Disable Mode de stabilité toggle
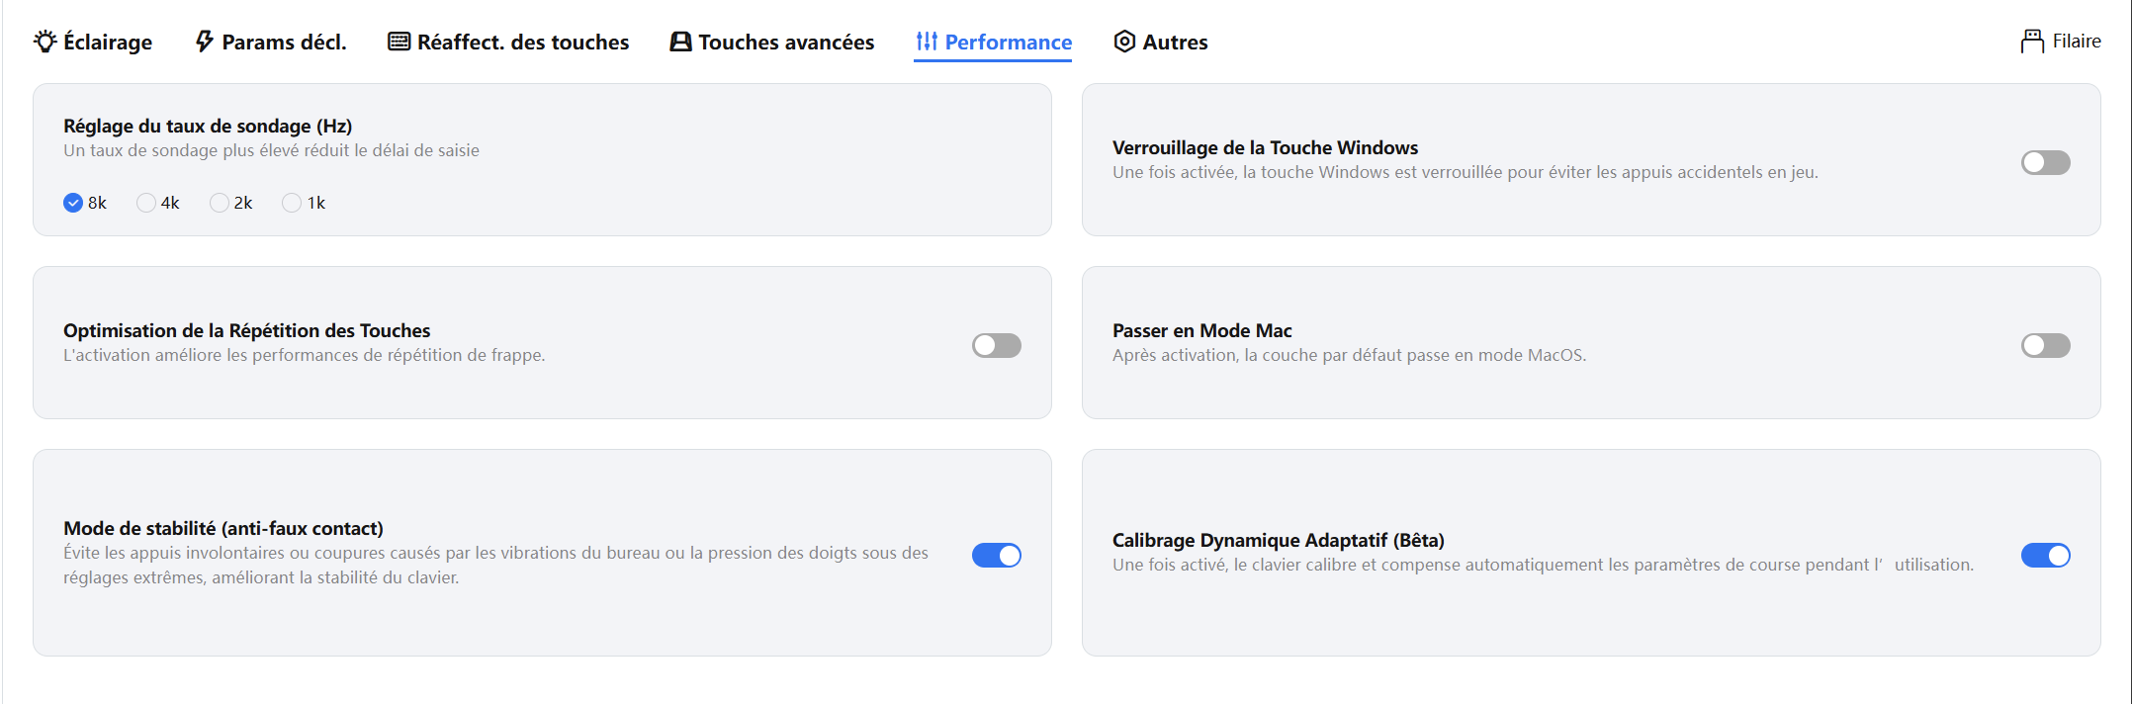Image resolution: width=2132 pixels, height=704 pixels. (996, 556)
